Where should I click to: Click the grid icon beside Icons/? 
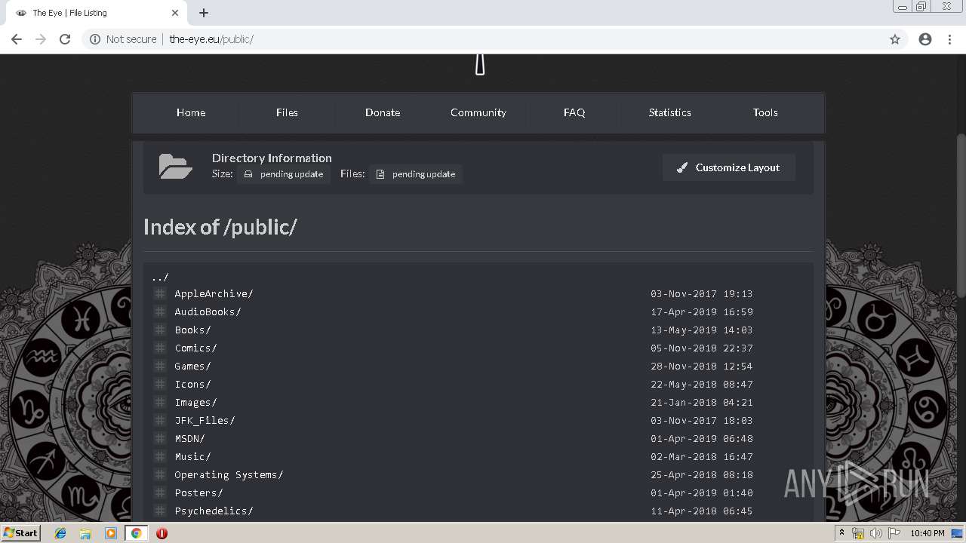160,384
